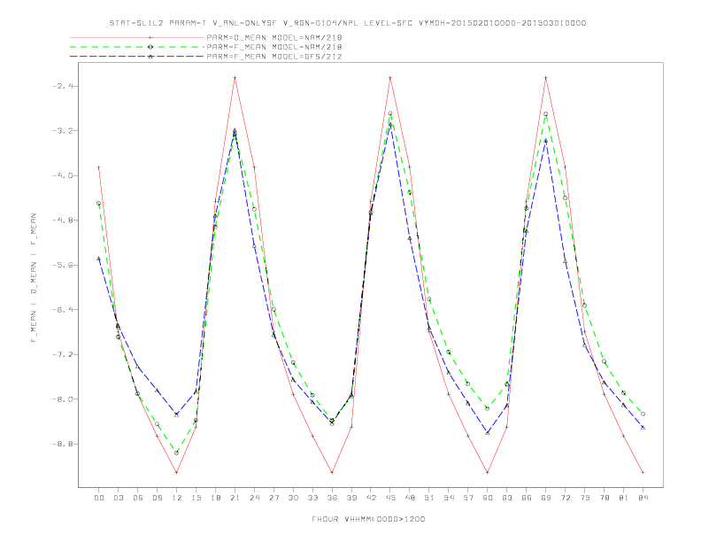The image size is (701, 542).
Task: Click red observed peak marker at hour 45
Action: [x=390, y=78]
